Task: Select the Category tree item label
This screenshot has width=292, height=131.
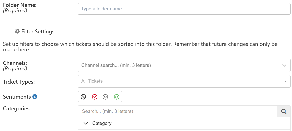Action: [102, 123]
